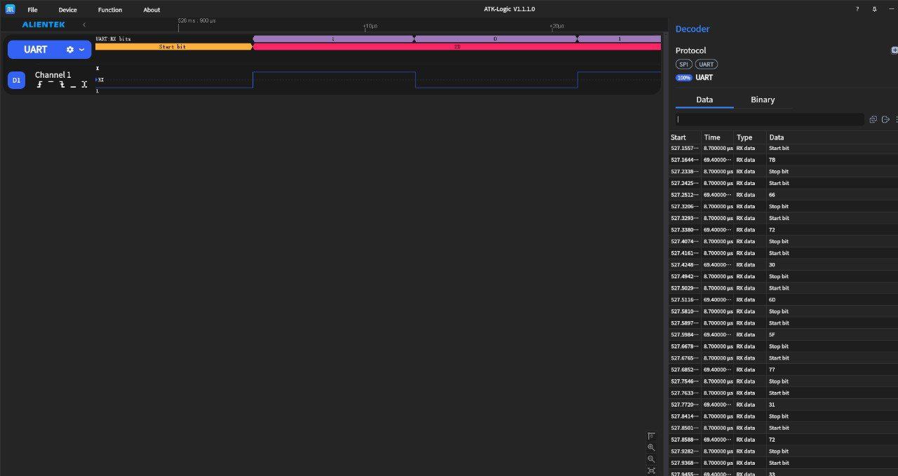Add a new protocol decoder with plus icon
Viewport: 898px width, 476px height.
tap(894, 50)
